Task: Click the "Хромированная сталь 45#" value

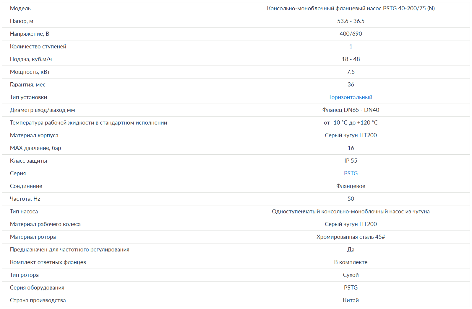Action: [x=351, y=237]
